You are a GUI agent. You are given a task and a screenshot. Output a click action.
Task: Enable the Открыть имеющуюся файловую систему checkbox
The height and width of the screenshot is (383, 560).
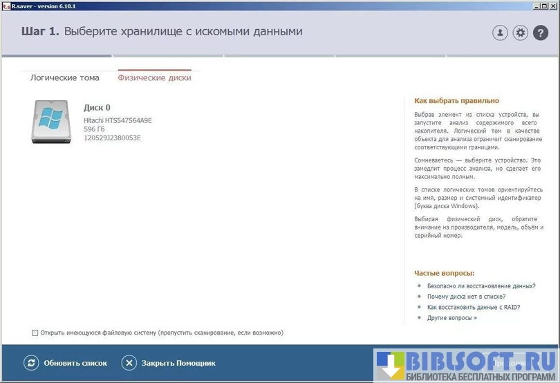(35, 333)
